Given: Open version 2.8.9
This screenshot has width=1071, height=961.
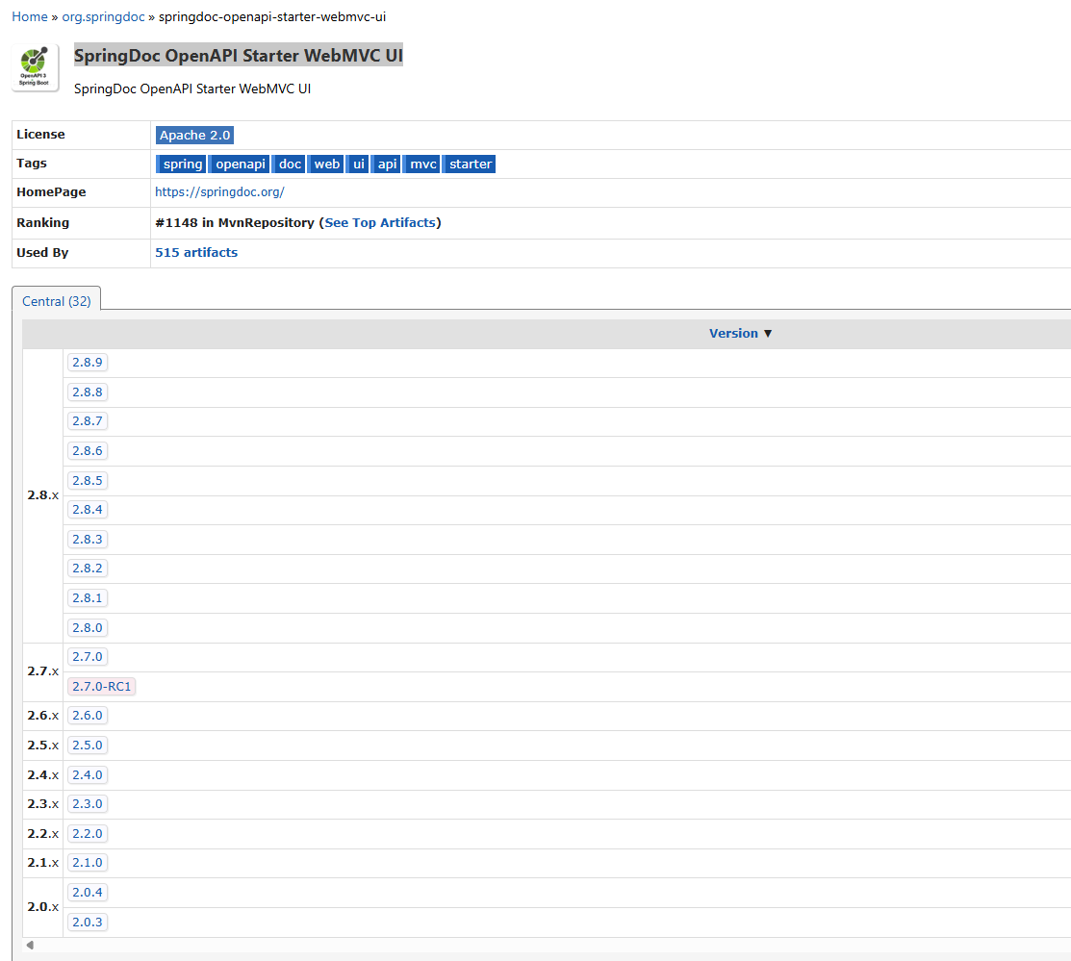Looking at the screenshot, I should tap(88, 362).
